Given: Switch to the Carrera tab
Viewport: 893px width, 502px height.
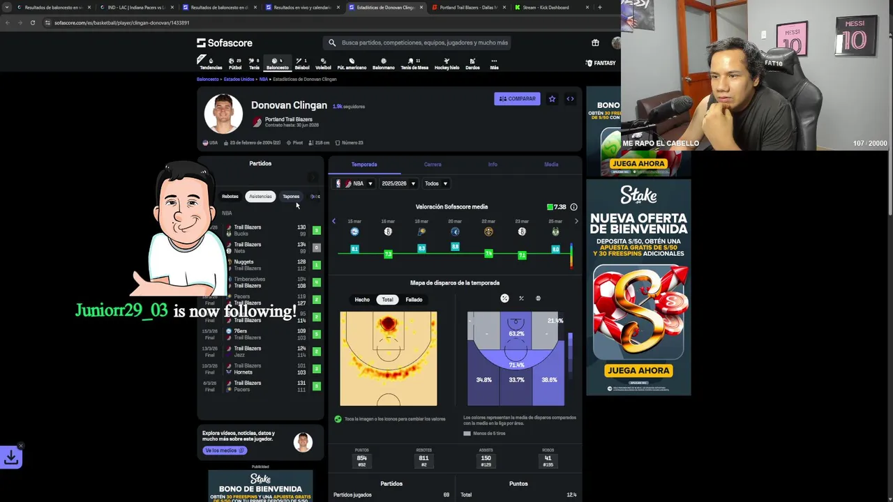Looking at the screenshot, I should tap(433, 165).
